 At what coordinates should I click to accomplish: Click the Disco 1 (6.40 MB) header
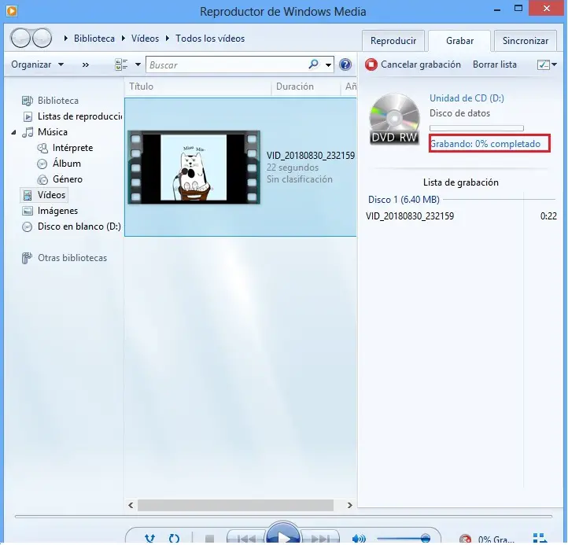[404, 200]
